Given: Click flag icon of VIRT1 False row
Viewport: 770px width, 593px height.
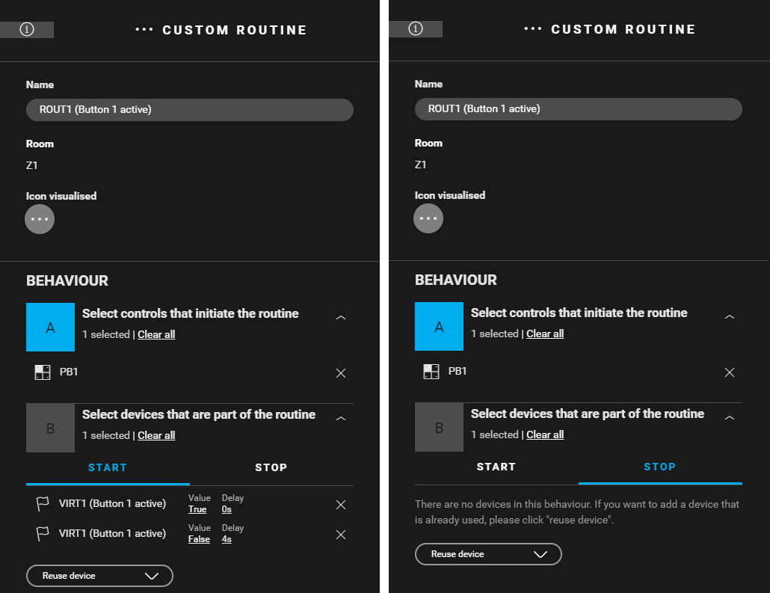Looking at the screenshot, I should 43,534.
